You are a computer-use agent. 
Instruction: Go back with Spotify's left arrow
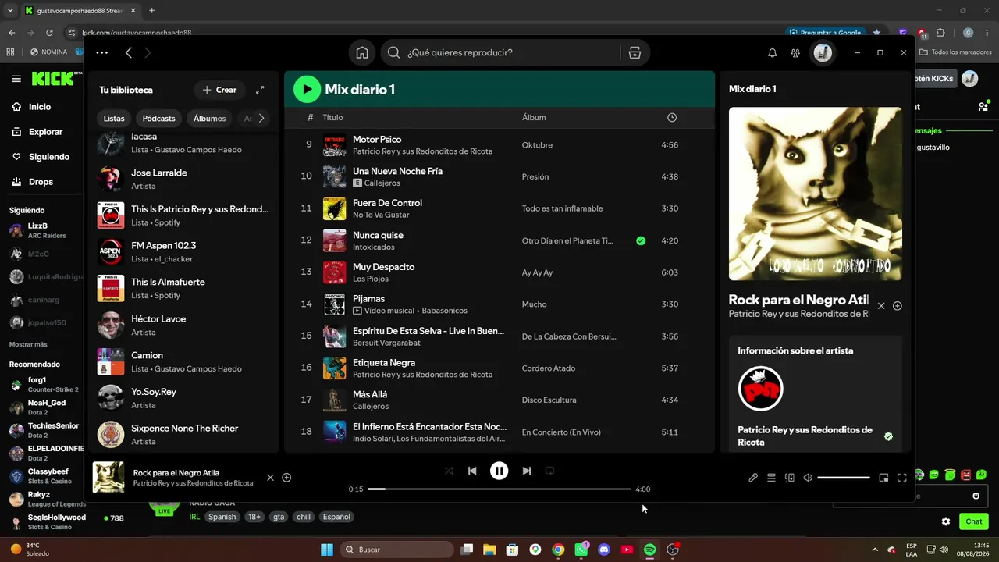coord(129,52)
